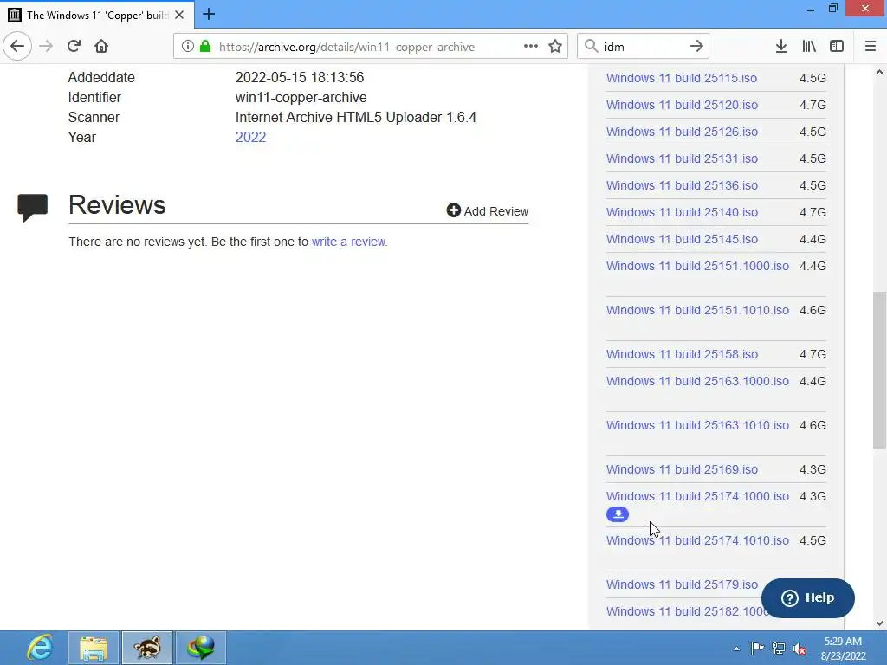Download Windows 11 build 25120.iso
887x665 pixels.
[682, 105]
